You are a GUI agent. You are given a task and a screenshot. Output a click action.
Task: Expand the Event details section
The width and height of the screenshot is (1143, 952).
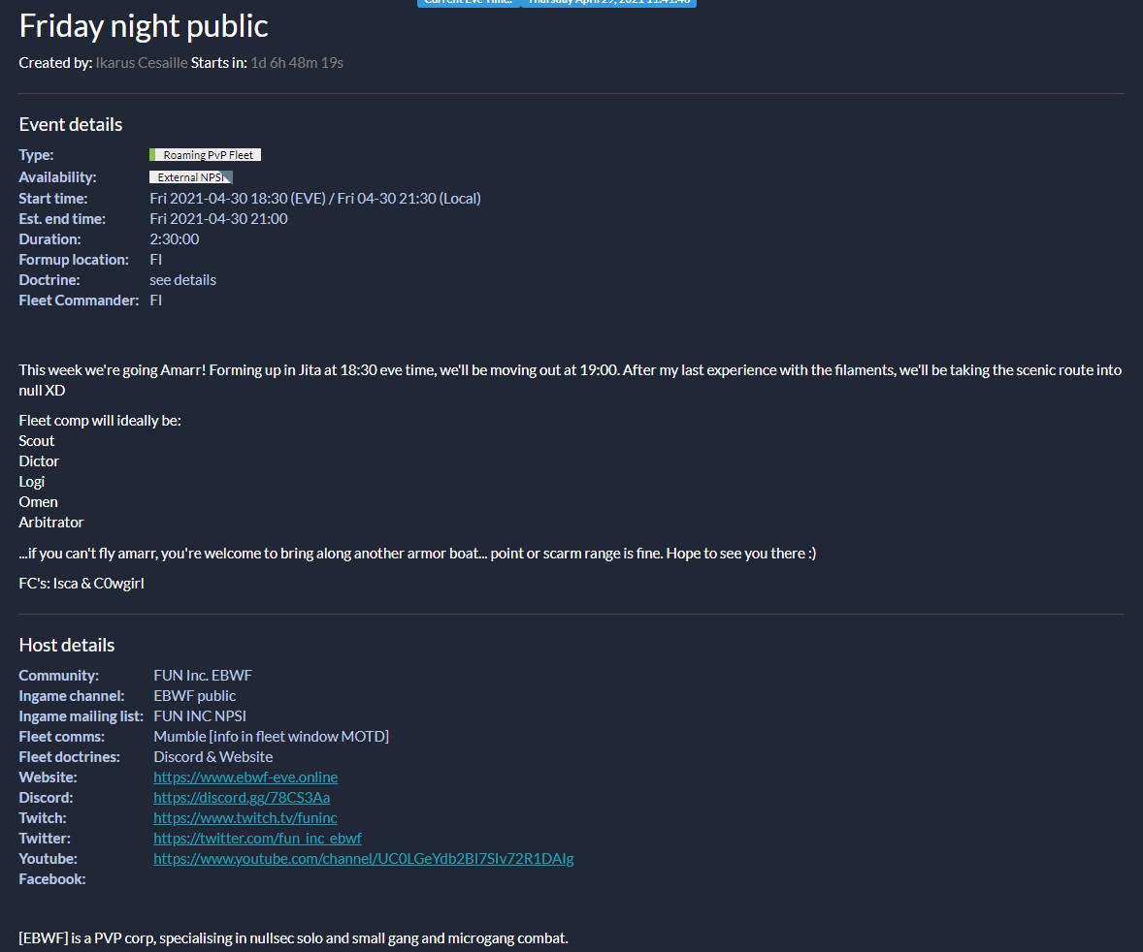pos(70,124)
